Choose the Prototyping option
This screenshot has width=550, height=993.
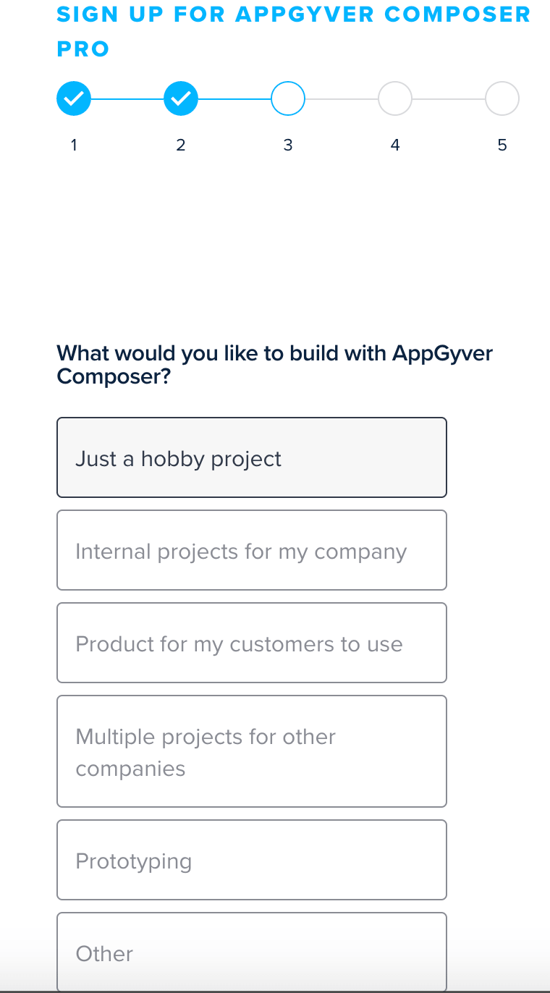(x=252, y=860)
